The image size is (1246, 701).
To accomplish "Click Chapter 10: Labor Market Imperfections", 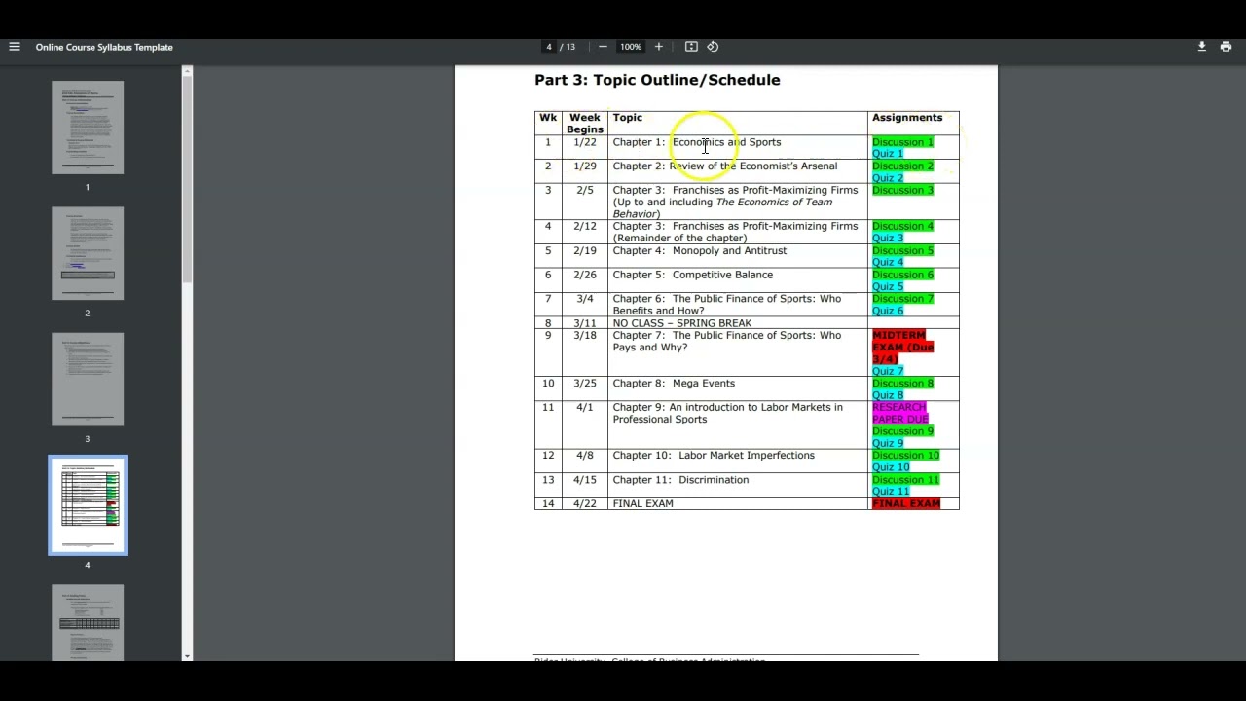I will click(x=714, y=456).
